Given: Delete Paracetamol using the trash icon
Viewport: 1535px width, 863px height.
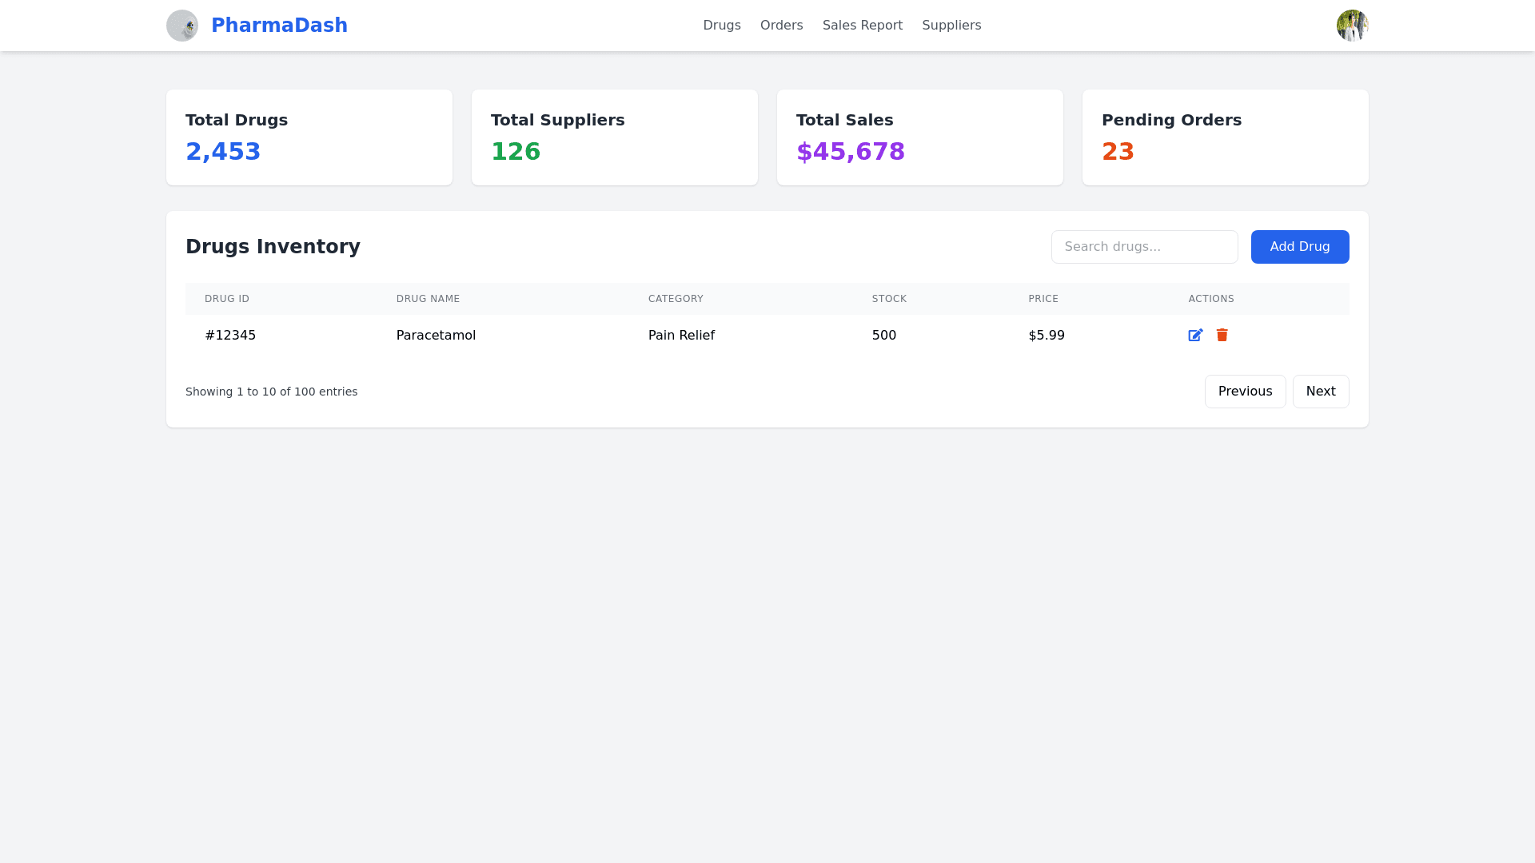Looking at the screenshot, I should (1222, 336).
